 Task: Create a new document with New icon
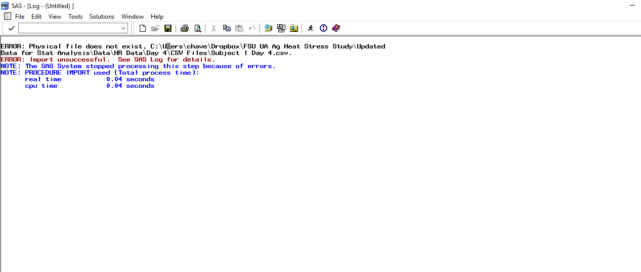click(143, 28)
